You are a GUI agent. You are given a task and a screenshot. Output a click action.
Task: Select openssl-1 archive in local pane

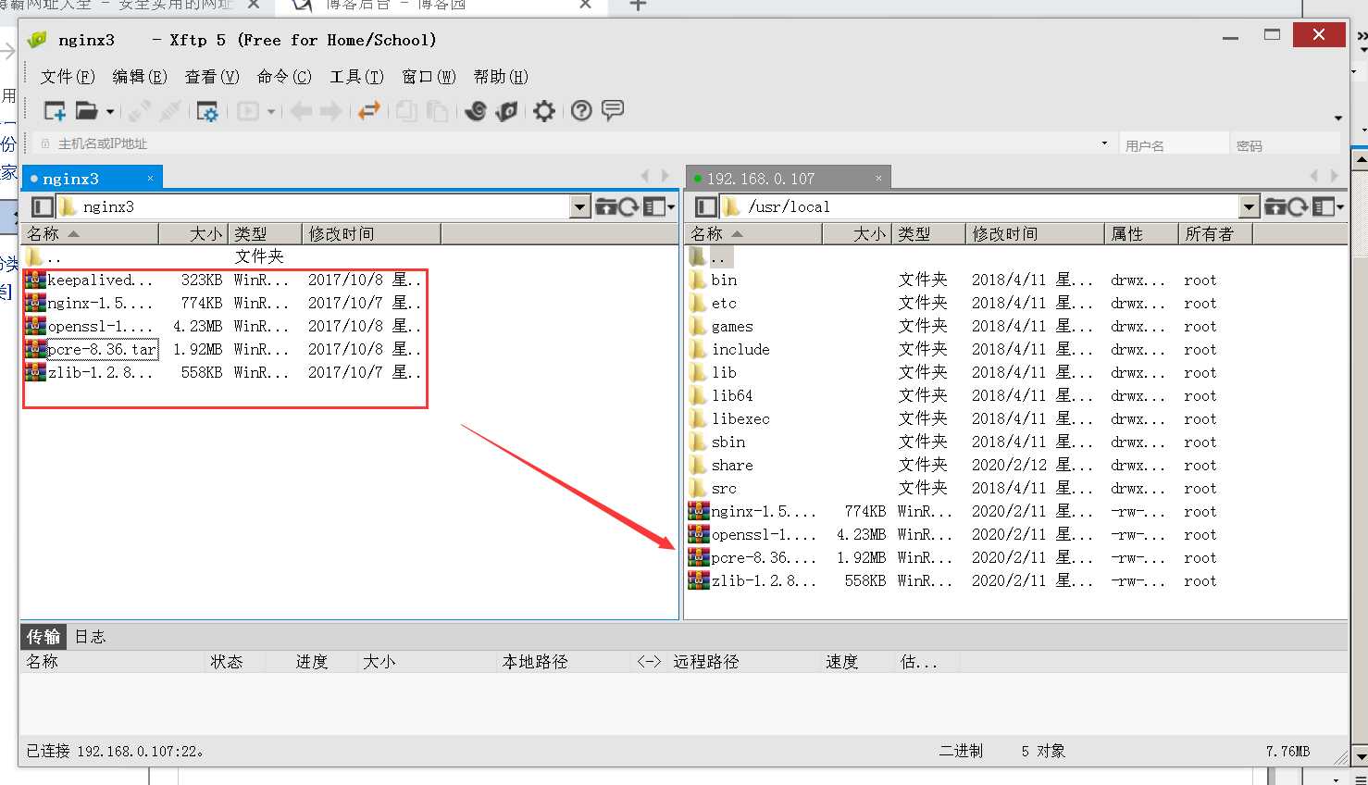click(x=90, y=326)
